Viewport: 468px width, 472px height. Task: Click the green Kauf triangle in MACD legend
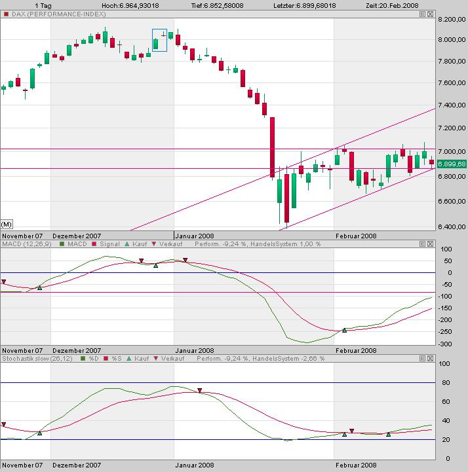[x=127, y=244]
